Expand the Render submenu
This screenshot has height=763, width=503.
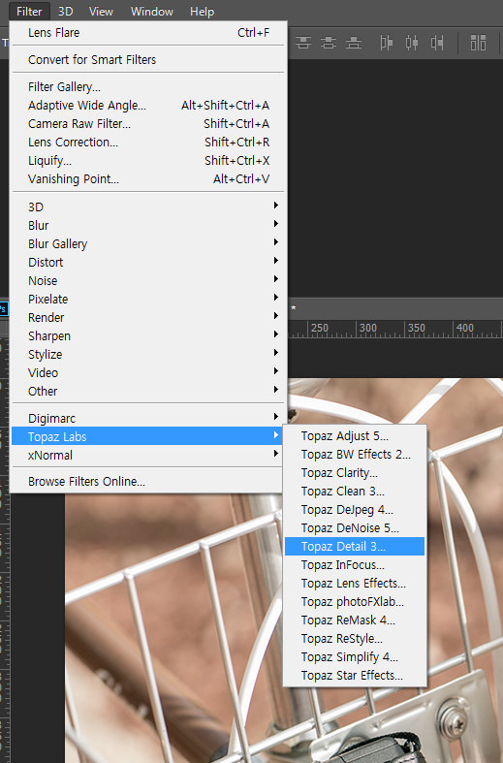[x=148, y=318]
